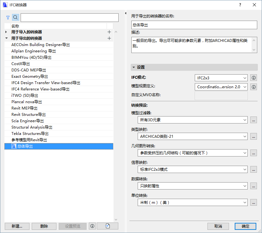This screenshot has width=262, height=233.
Task: Expand the 用于导入的转换器 tree section
Action: pos(5,32)
